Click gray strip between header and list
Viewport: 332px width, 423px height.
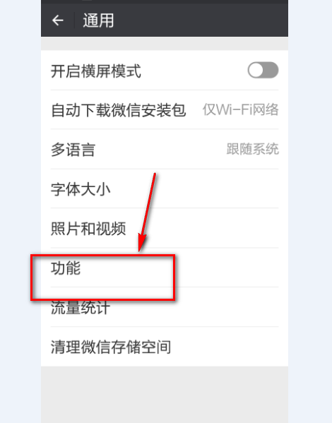tap(165, 44)
